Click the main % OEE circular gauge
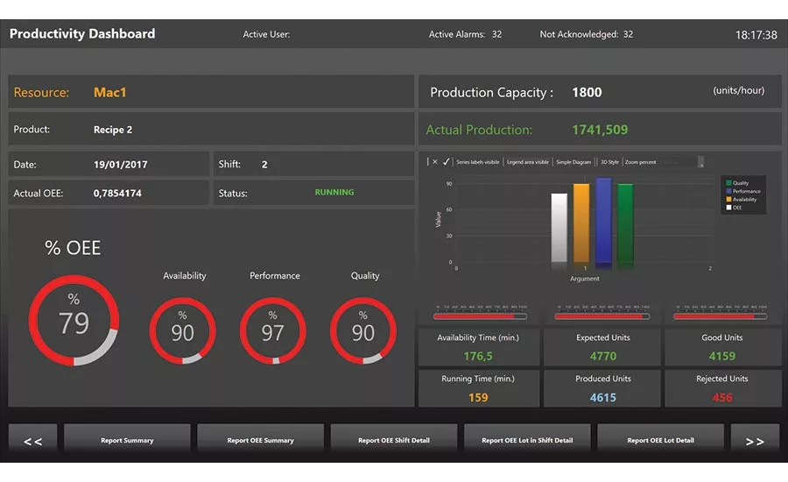The image size is (788, 482). tap(74, 321)
